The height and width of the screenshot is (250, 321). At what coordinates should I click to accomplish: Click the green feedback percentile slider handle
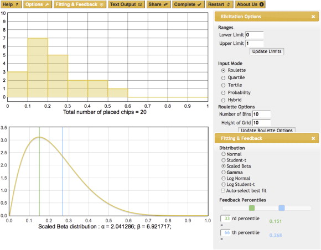pos(252,208)
